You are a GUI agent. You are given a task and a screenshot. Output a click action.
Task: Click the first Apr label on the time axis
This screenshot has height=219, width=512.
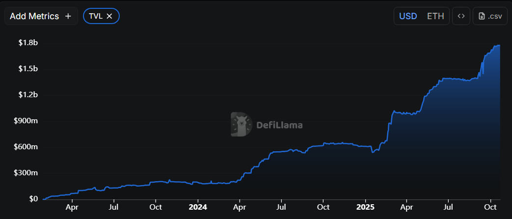click(x=72, y=208)
